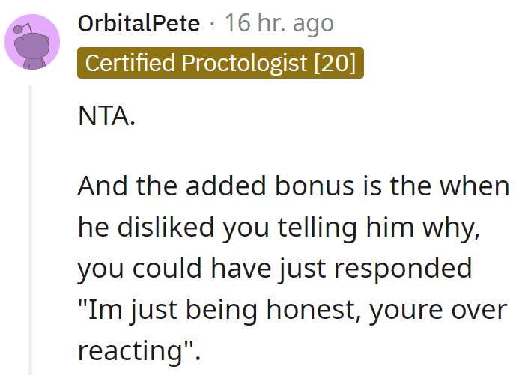Click the word 'reacting' at the comment's end
Viewport: 522px width, 375px height.
tap(130, 351)
